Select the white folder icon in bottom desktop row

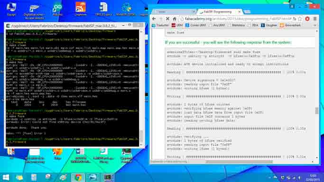34,155
